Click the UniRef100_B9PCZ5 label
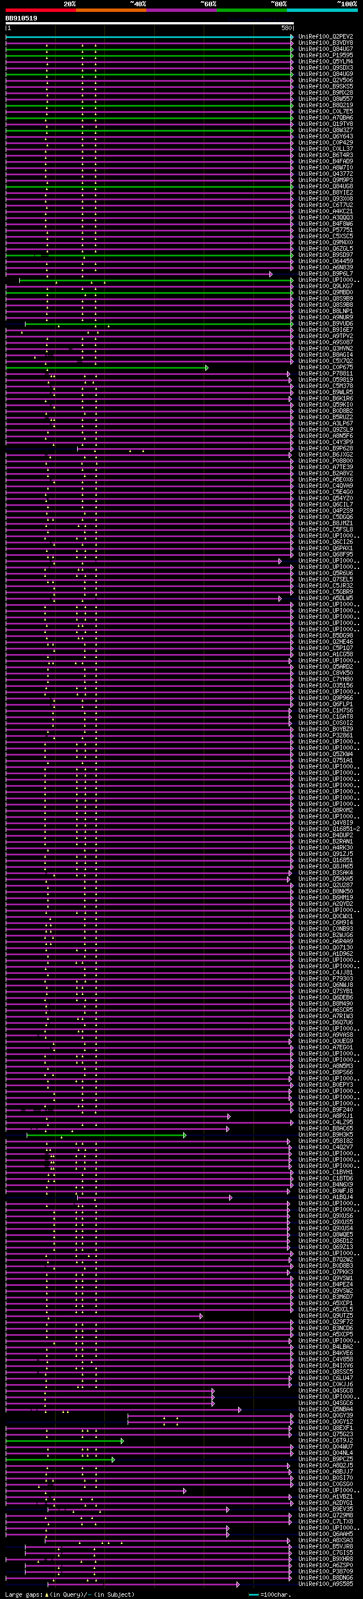Viewport: 363px width, 1599px height. 326,1459
